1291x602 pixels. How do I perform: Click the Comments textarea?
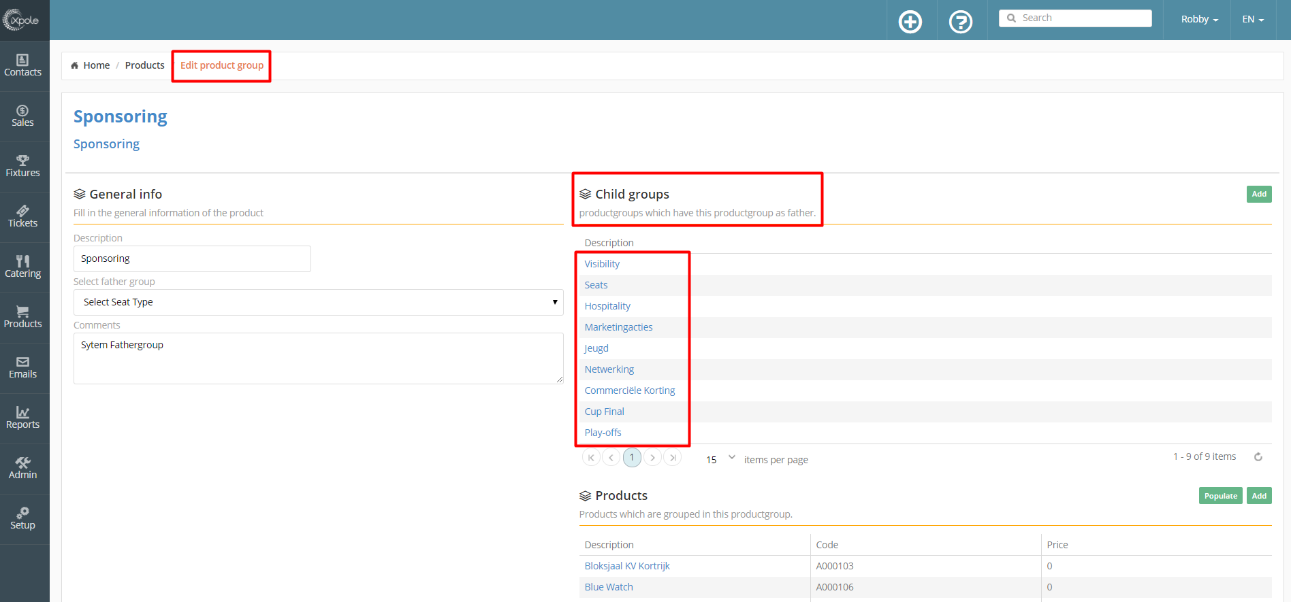coord(319,358)
